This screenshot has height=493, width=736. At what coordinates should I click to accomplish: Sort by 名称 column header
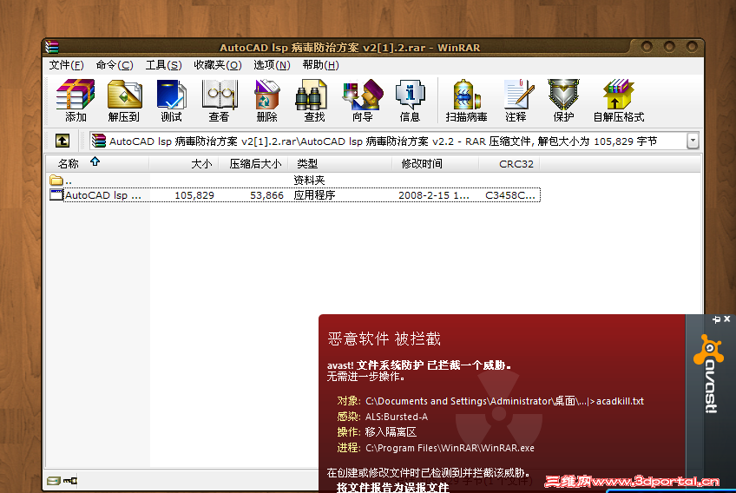pos(97,163)
